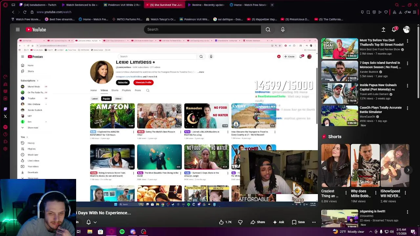Open the account avatar menu

tap(407, 29)
